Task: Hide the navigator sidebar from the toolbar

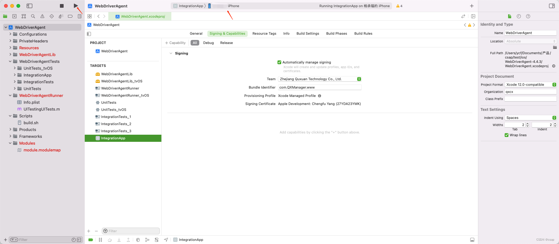Action: click(29, 6)
